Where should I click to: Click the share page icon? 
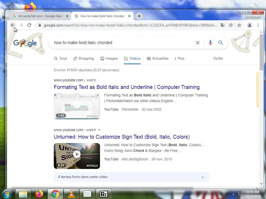pyautogui.click(x=231, y=25)
